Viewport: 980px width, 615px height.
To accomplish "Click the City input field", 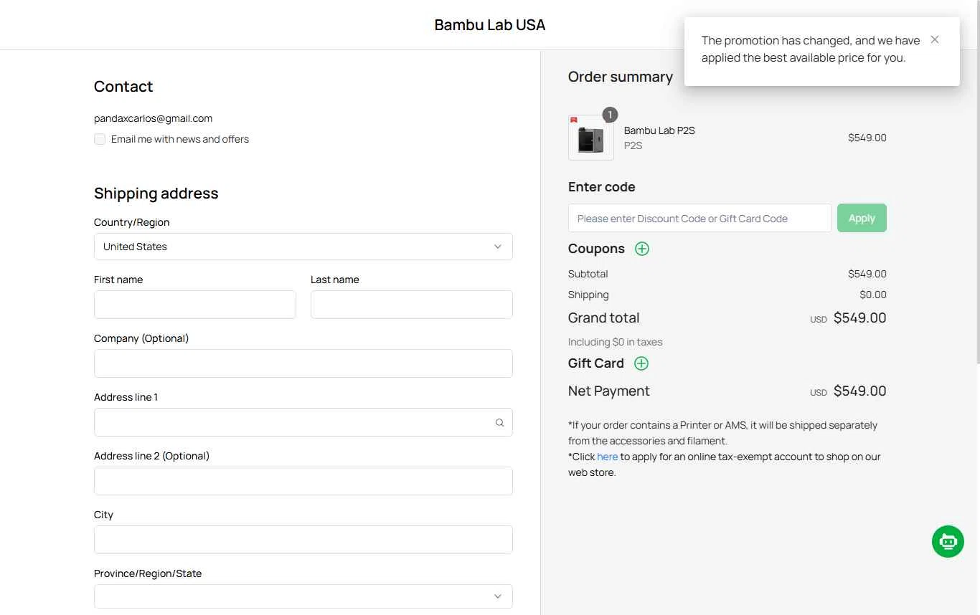I will coord(303,540).
